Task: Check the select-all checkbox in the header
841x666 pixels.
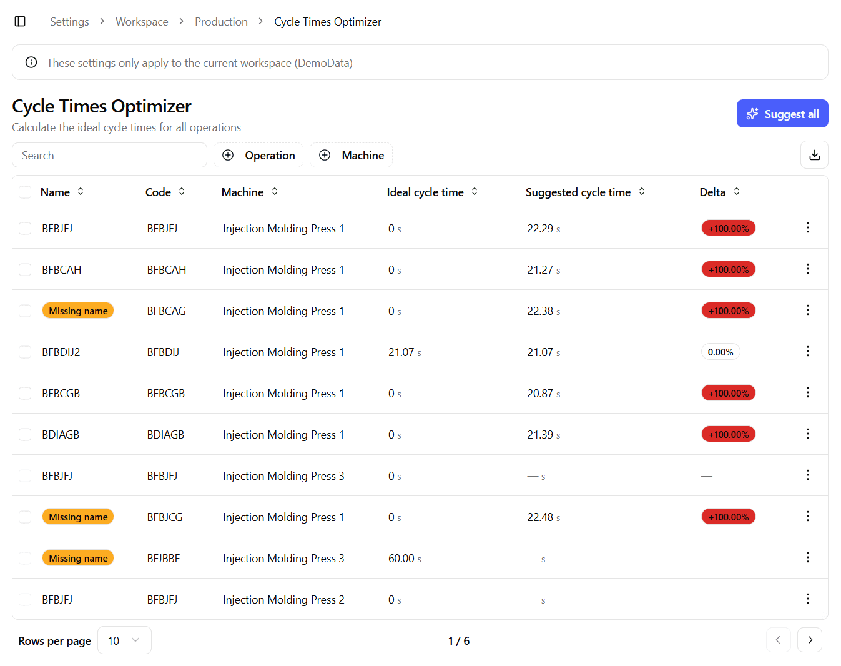Action: 25,192
